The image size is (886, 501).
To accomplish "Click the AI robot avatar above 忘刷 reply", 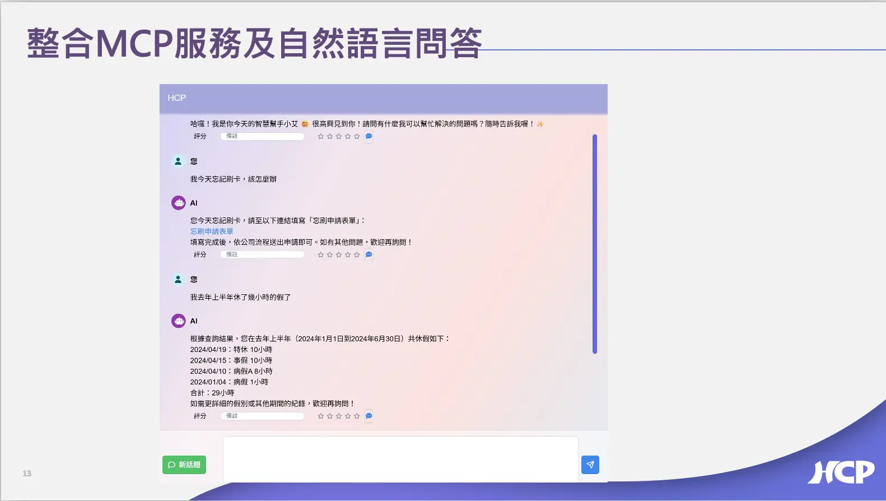I will pos(179,203).
